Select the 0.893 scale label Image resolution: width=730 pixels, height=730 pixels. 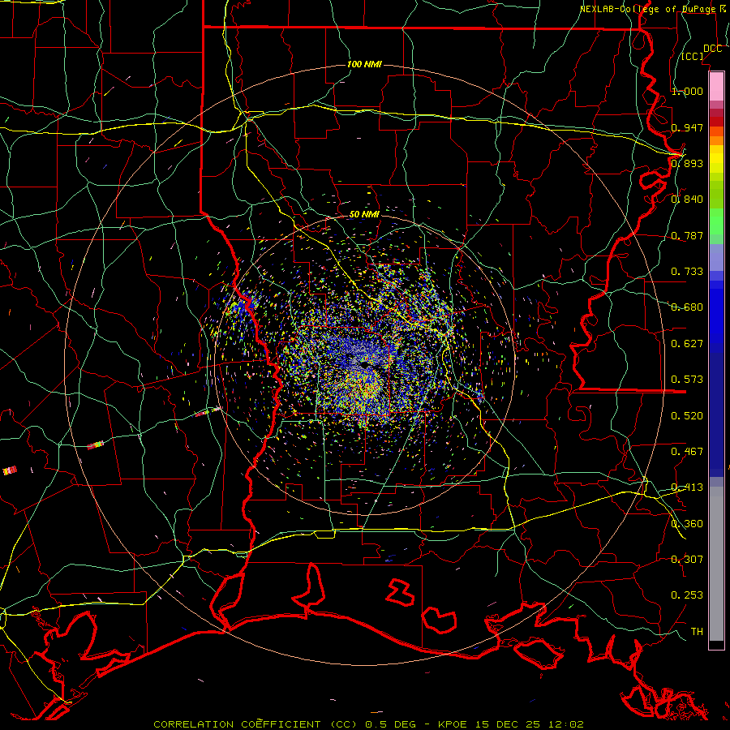point(687,163)
